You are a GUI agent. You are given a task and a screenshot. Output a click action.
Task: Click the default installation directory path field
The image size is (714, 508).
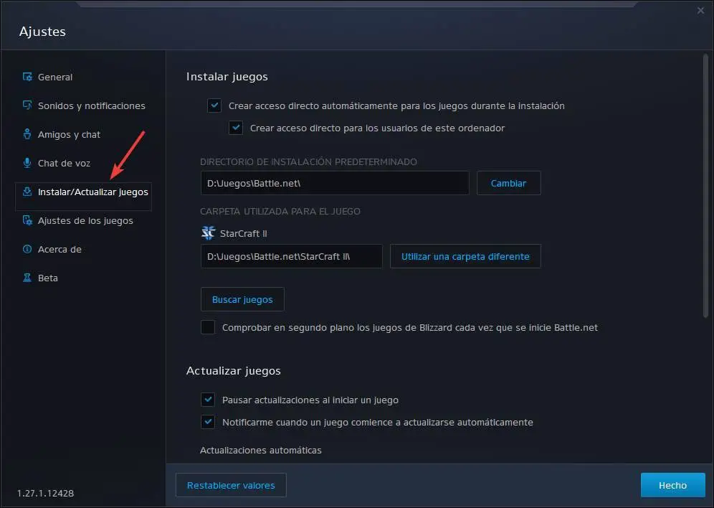pos(334,183)
